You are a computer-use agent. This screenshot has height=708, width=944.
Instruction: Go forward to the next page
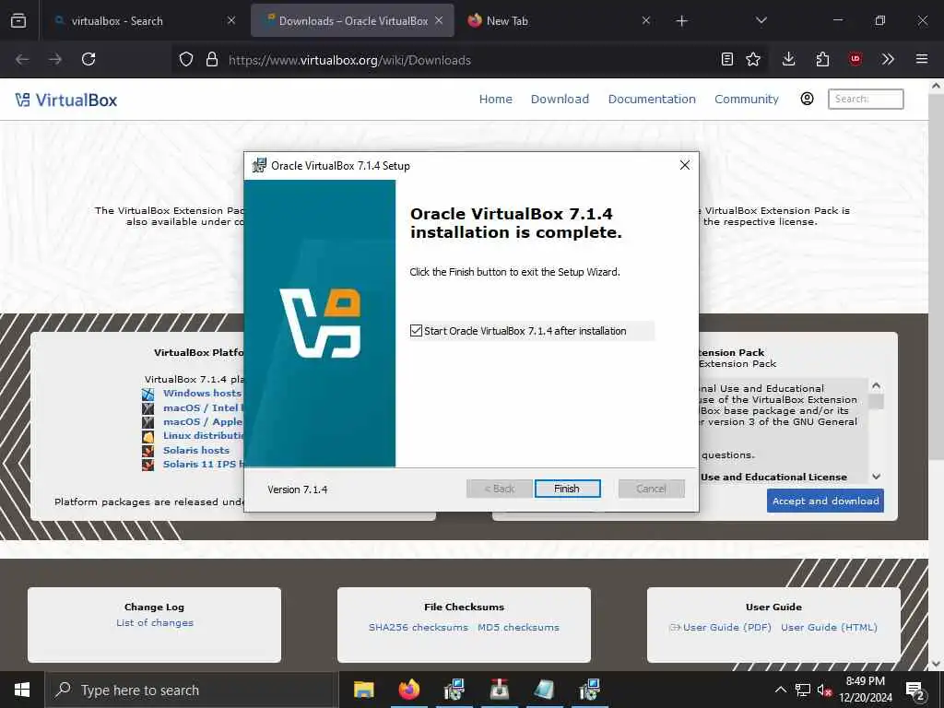click(x=55, y=60)
